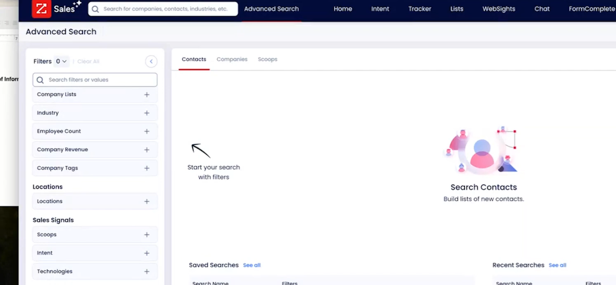Open the FormComplete navigation item
The width and height of the screenshot is (616, 285).
pyautogui.click(x=592, y=9)
